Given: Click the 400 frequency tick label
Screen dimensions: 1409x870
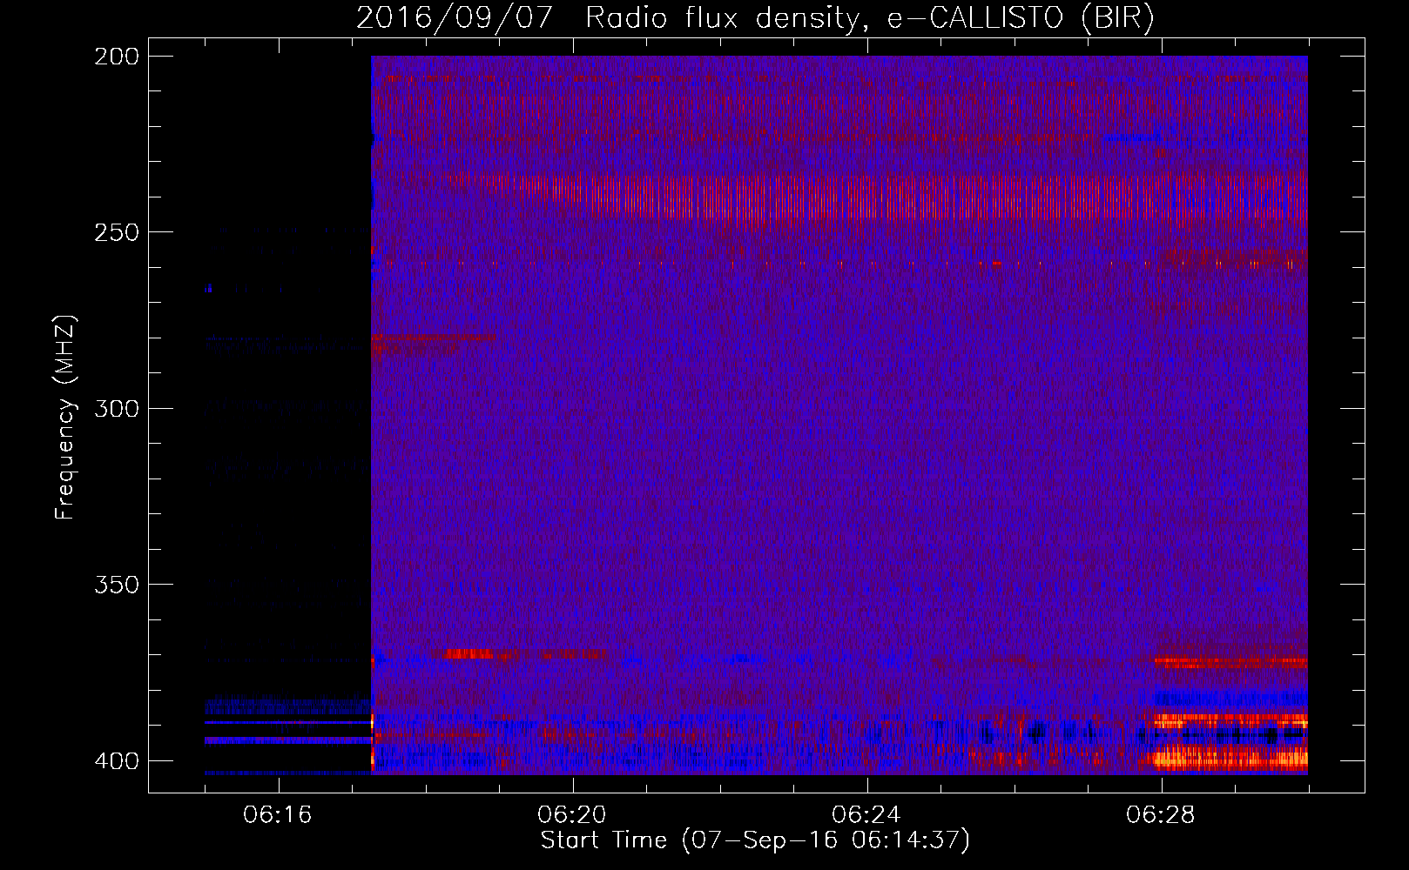Looking at the screenshot, I should click(117, 760).
